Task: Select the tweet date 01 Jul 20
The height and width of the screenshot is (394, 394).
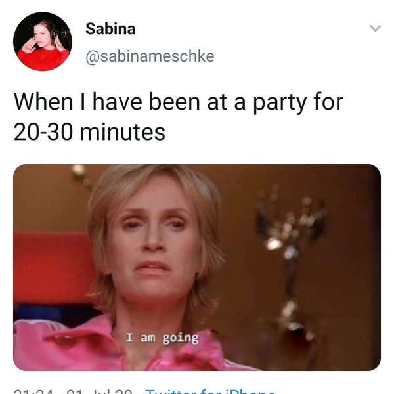Action: pos(99,392)
